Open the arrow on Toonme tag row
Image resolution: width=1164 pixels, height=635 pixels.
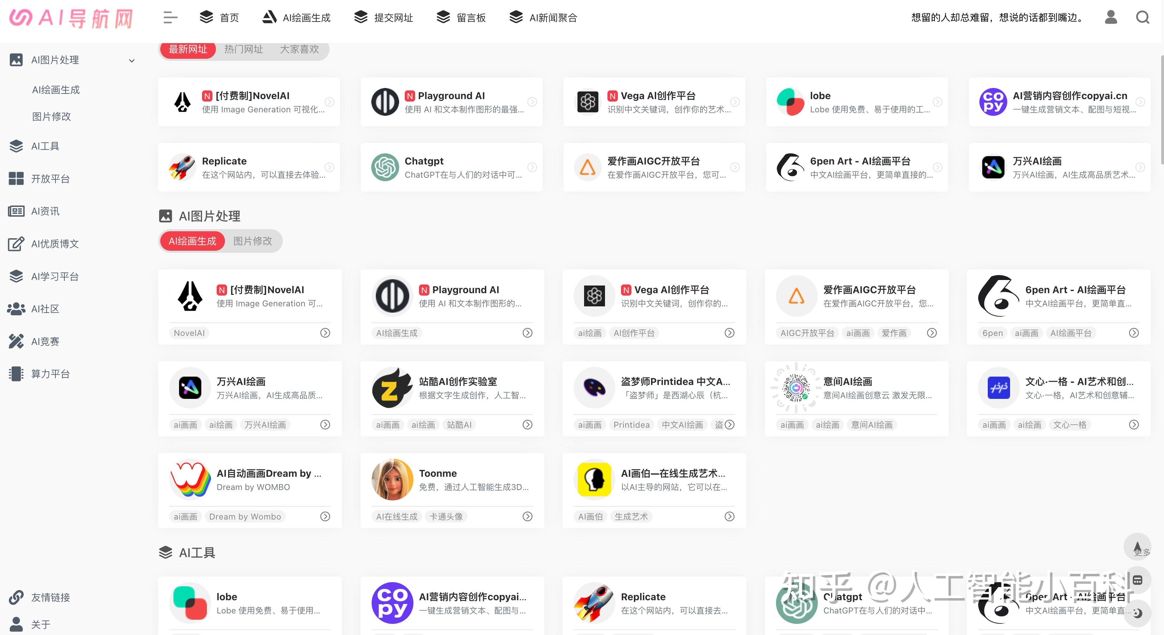(527, 516)
